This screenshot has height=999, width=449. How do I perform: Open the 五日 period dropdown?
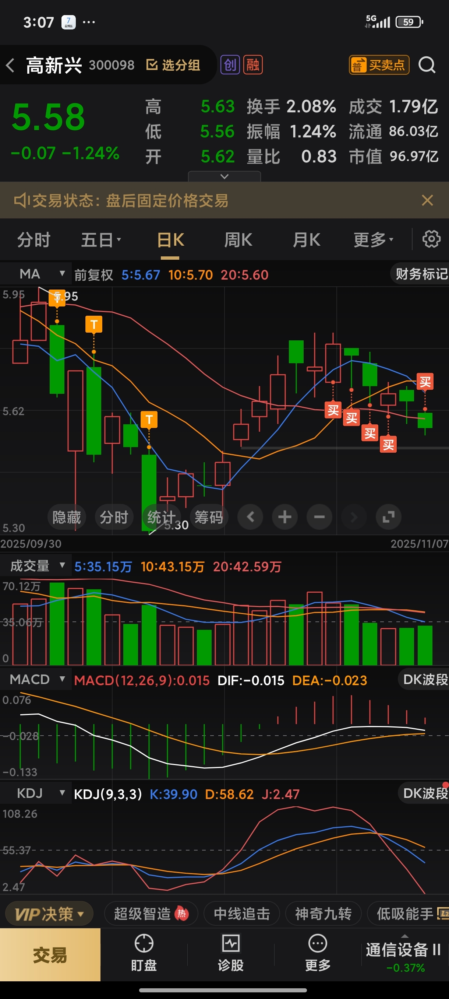[101, 240]
